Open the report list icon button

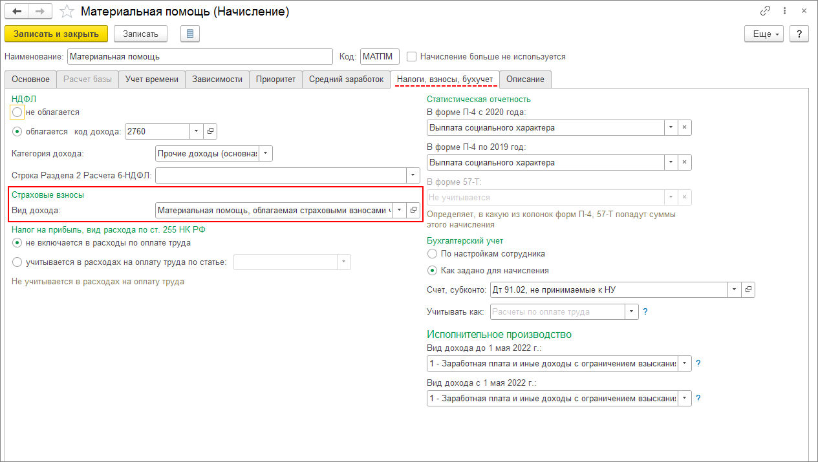[x=190, y=34]
